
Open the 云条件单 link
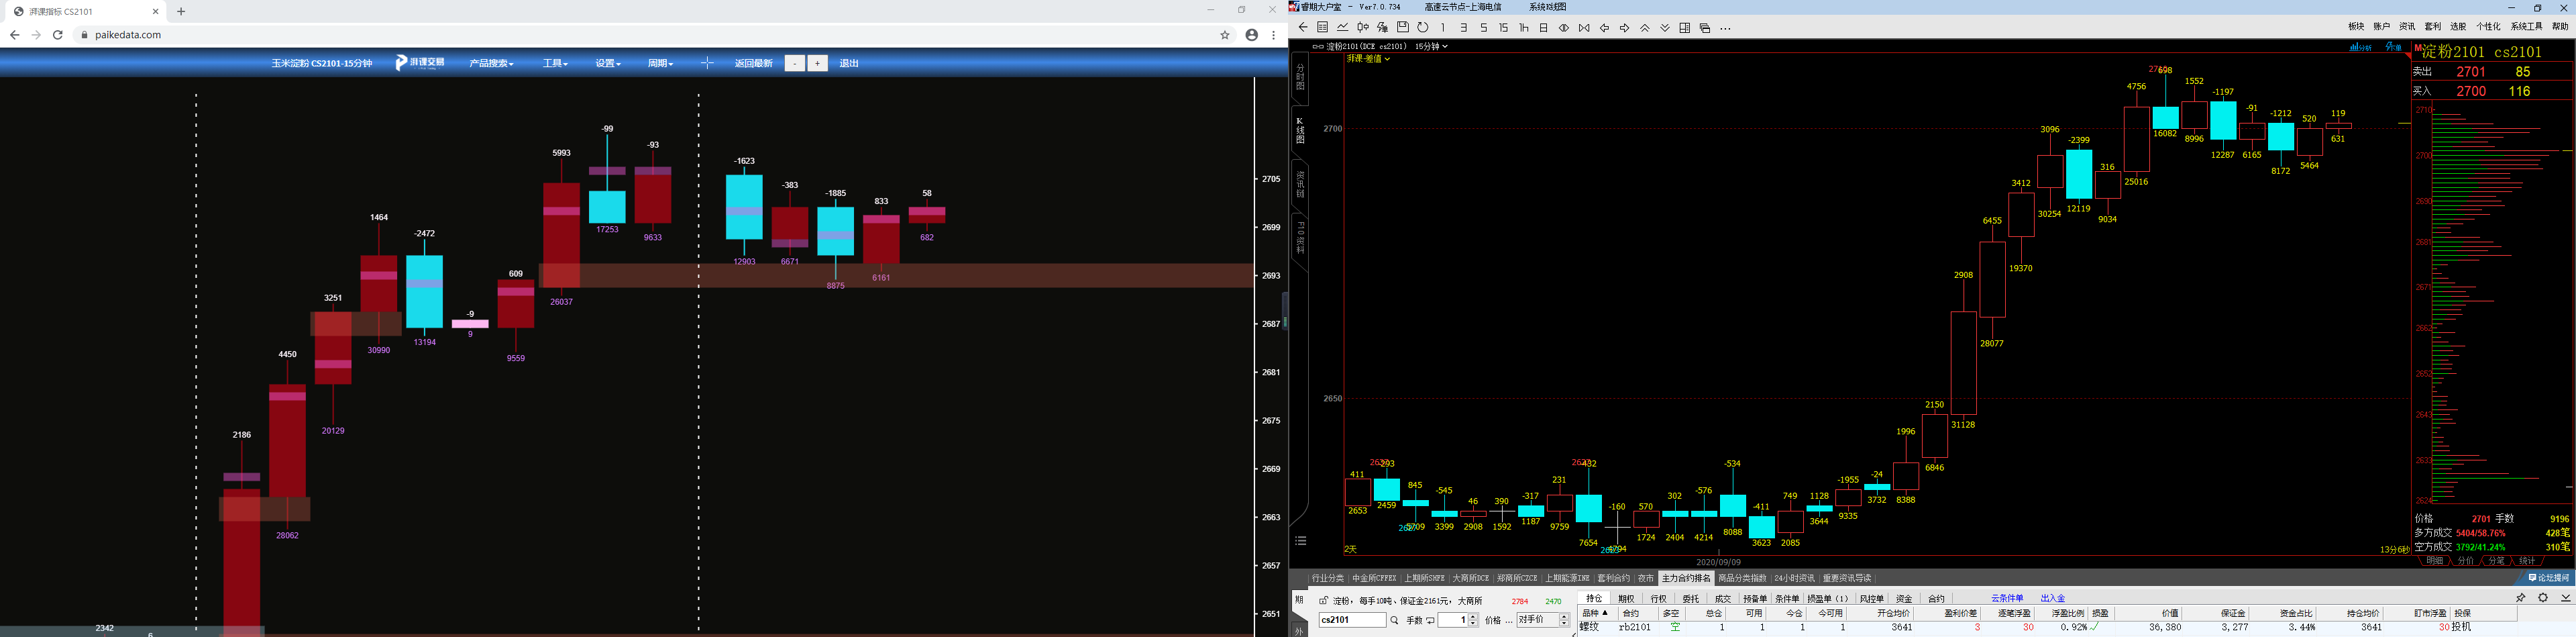(2007, 598)
